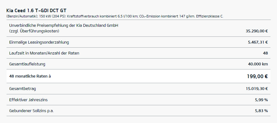Click the Gebundener Sollzins p.a. label
The height and width of the screenshot is (123, 277).
[x=32, y=111]
